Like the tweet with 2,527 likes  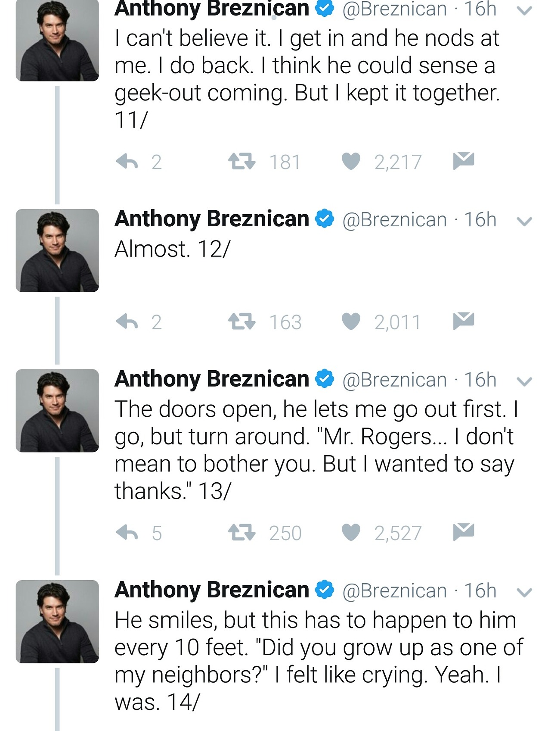pyautogui.click(x=351, y=533)
